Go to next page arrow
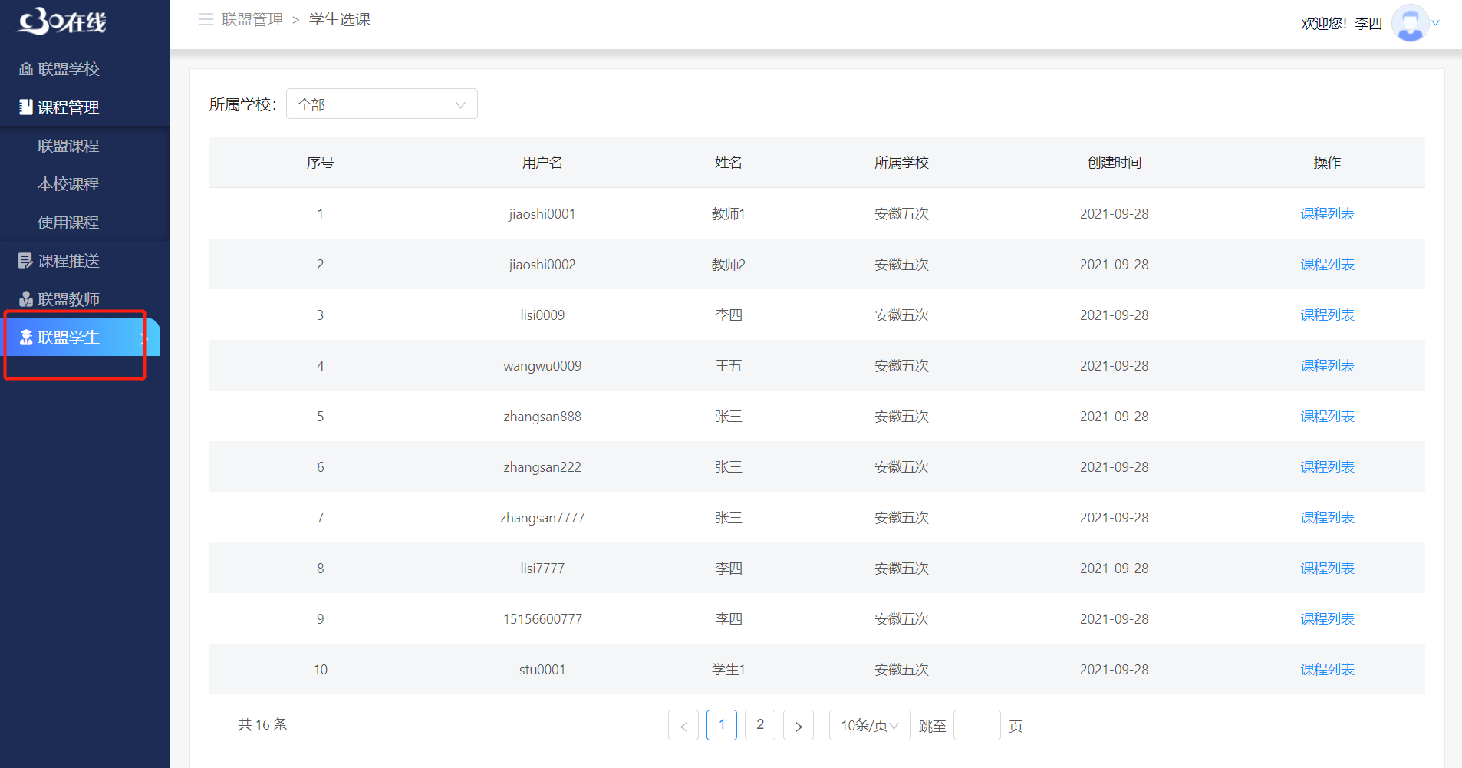 pyautogui.click(x=799, y=725)
